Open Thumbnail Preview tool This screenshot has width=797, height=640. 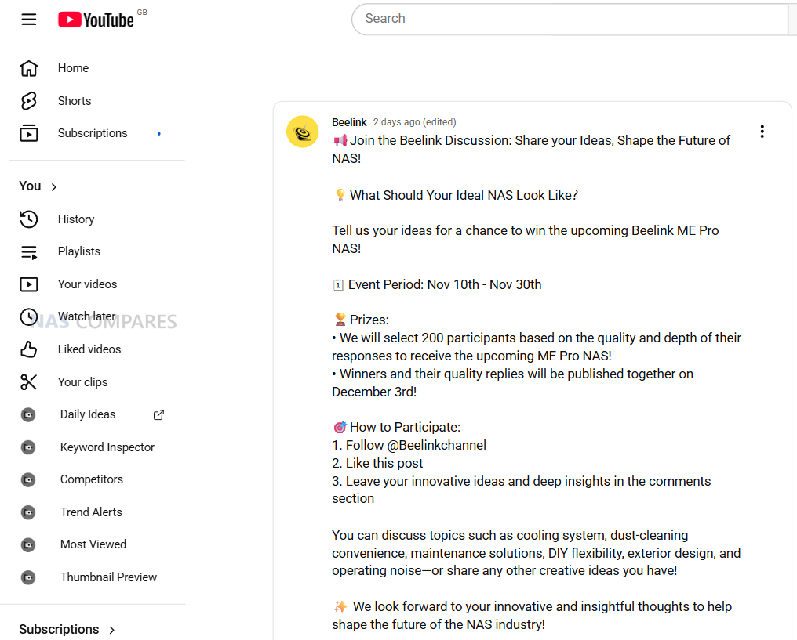point(108,577)
